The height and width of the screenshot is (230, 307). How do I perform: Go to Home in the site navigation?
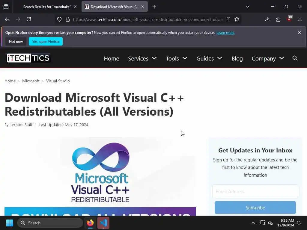112,58
